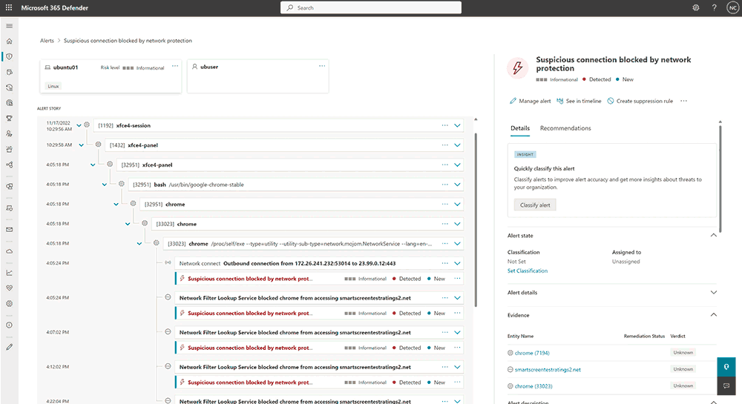Open the trophy Secure score sidebar icon

point(9,118)
